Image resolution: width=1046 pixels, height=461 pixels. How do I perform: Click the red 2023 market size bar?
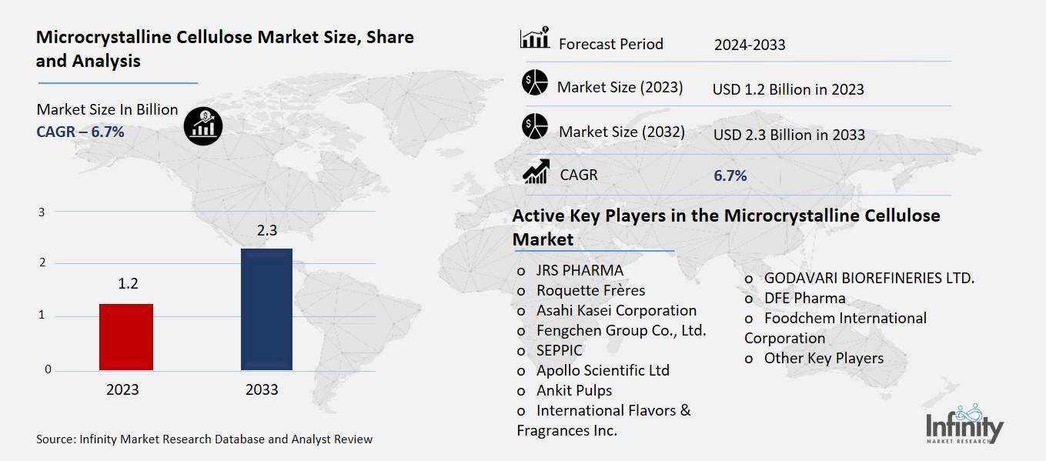coord(125,336)
